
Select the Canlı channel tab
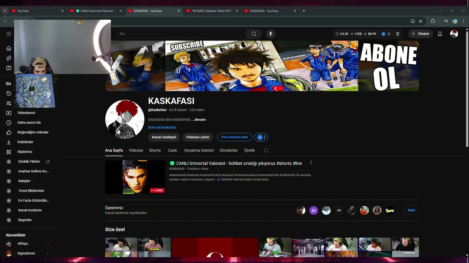[173, 150]
